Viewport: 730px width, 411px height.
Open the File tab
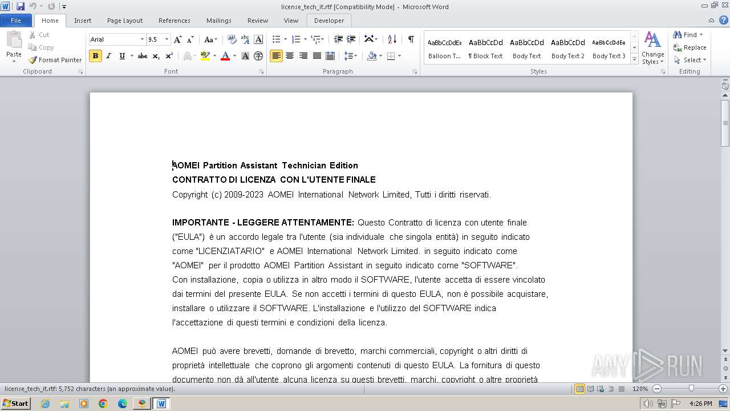16,21
